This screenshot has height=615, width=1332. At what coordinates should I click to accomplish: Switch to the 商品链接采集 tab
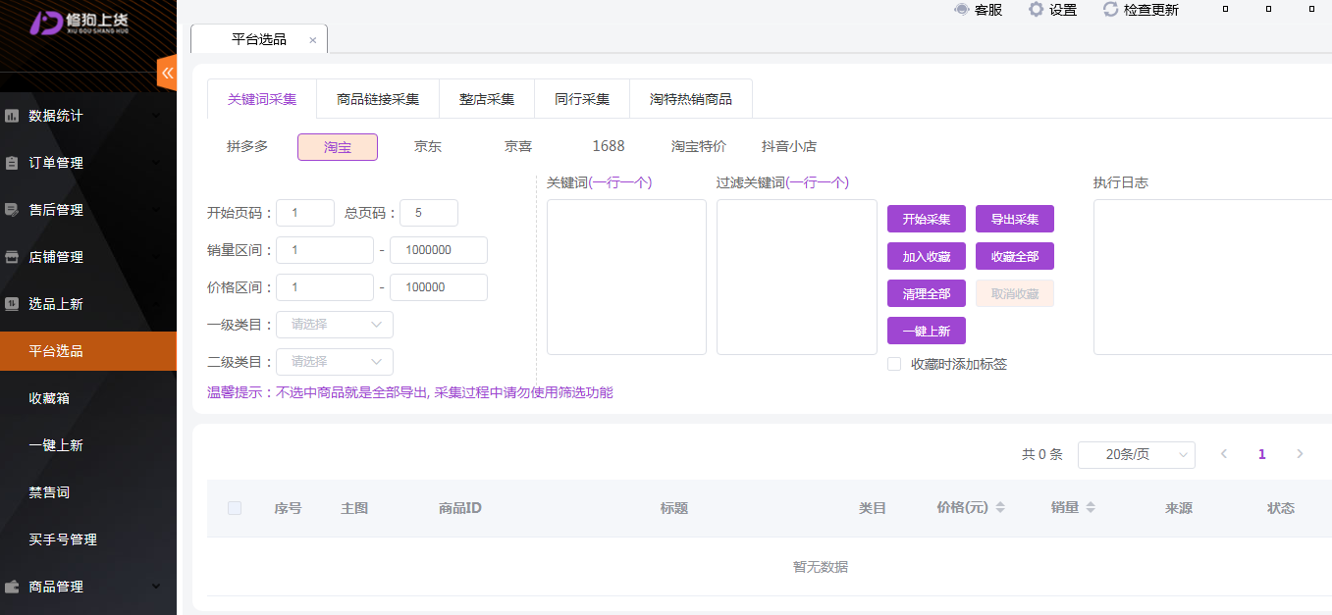[378, 99]
